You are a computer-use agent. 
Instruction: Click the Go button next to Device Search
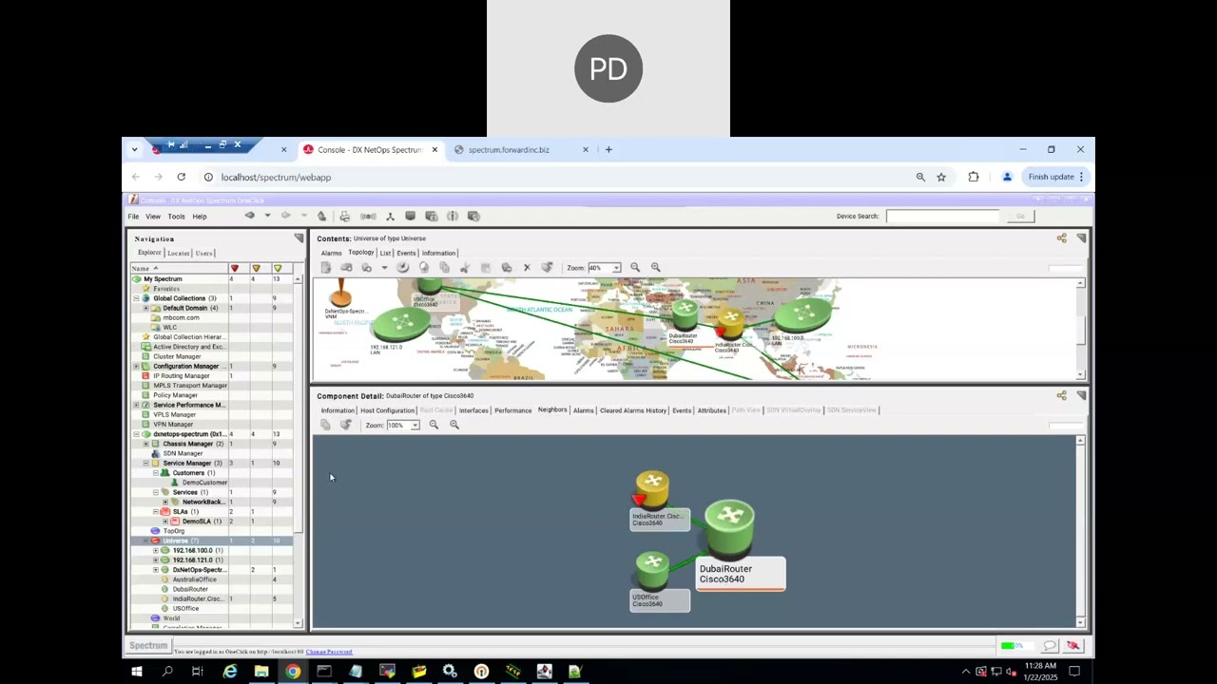coord(1020,217)
